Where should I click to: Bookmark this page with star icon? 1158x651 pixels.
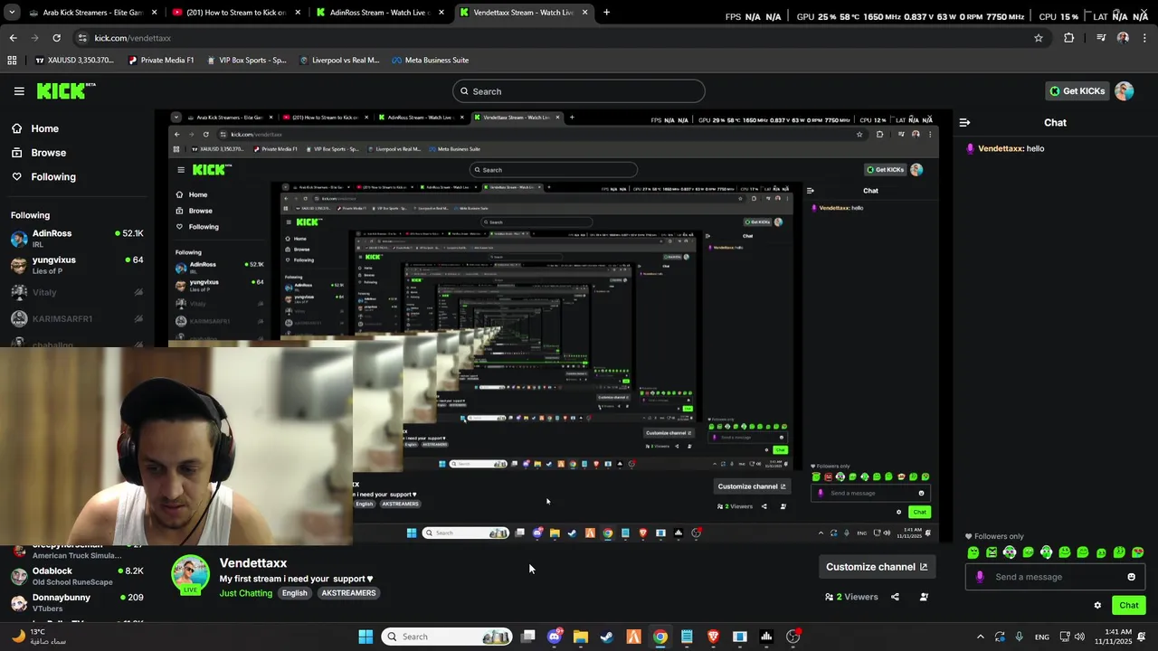(x=1039, y=38)
